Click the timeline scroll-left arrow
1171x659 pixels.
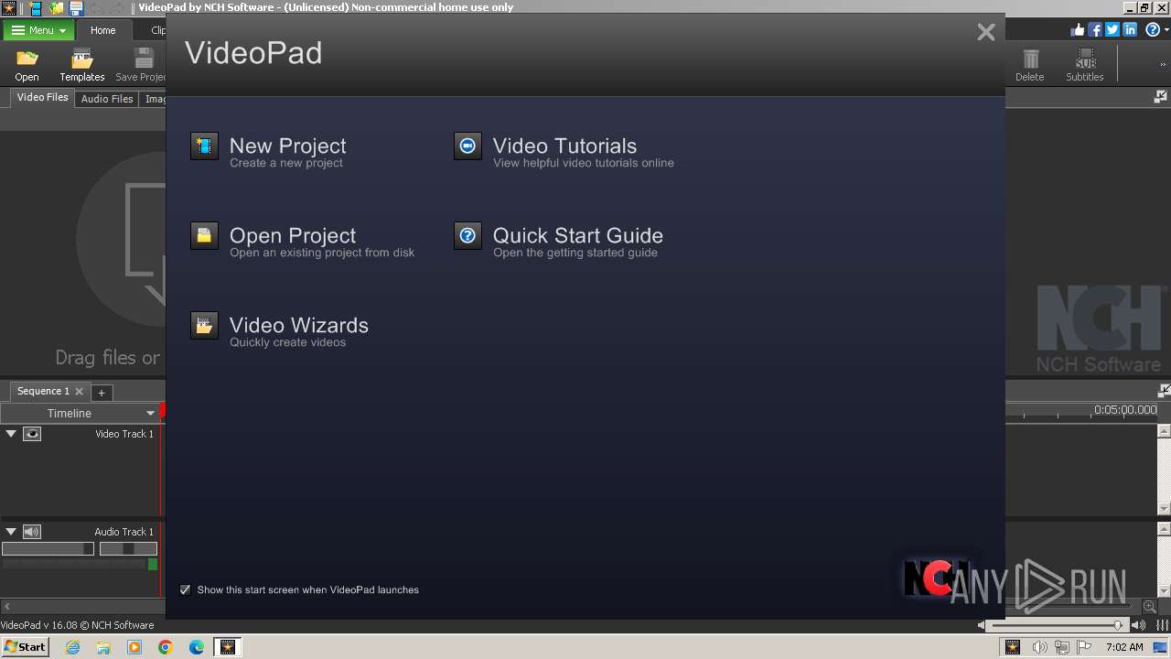point(6,606)
